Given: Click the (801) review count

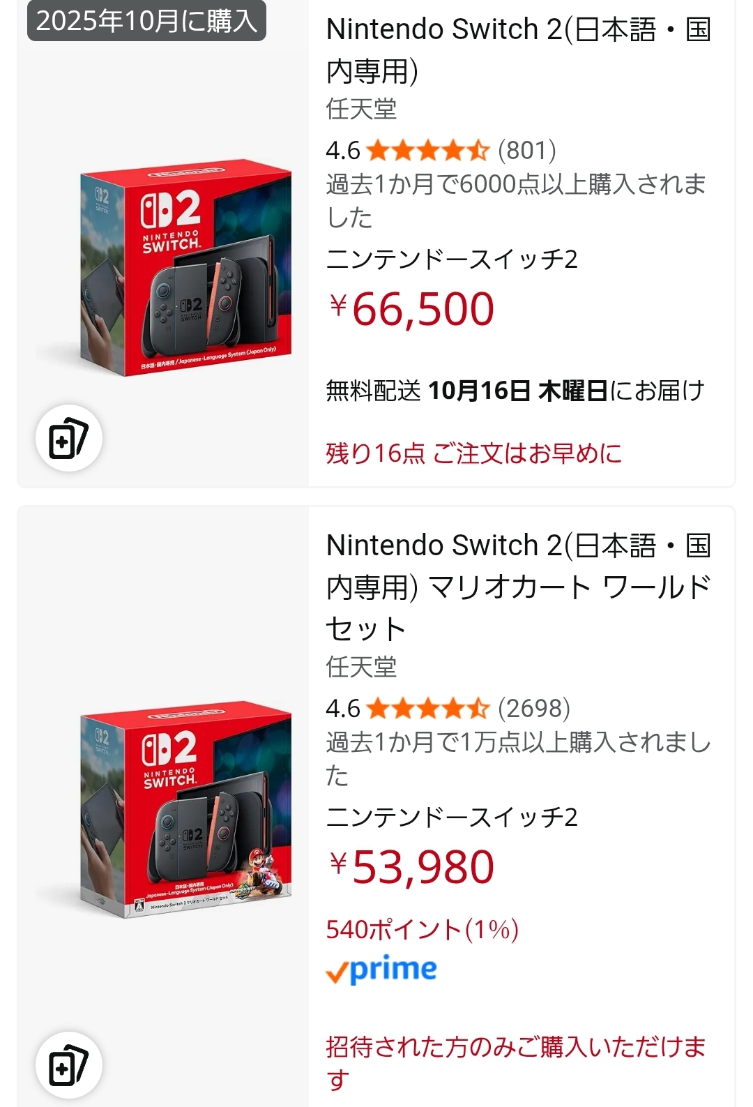Looking at the screenshot, I should pyautogui.click(x=527, y=150).
